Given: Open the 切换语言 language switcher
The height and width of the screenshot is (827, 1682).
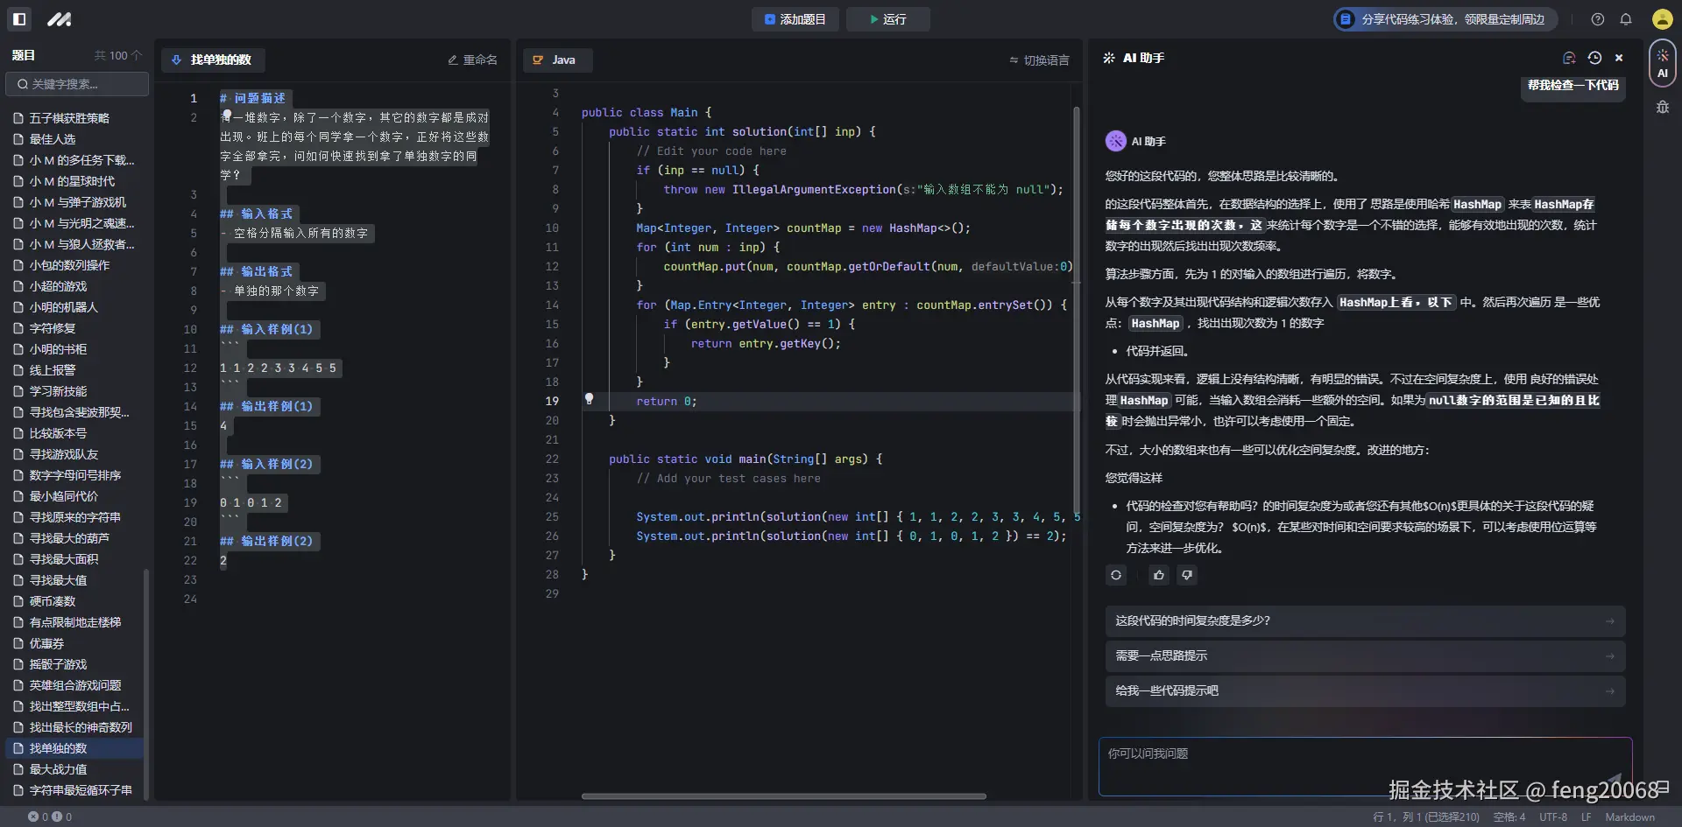Looking at the screenshot, I should 1039,60.
